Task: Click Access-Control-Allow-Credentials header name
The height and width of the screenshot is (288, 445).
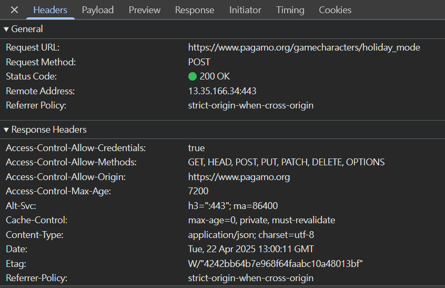Action: 76,148
